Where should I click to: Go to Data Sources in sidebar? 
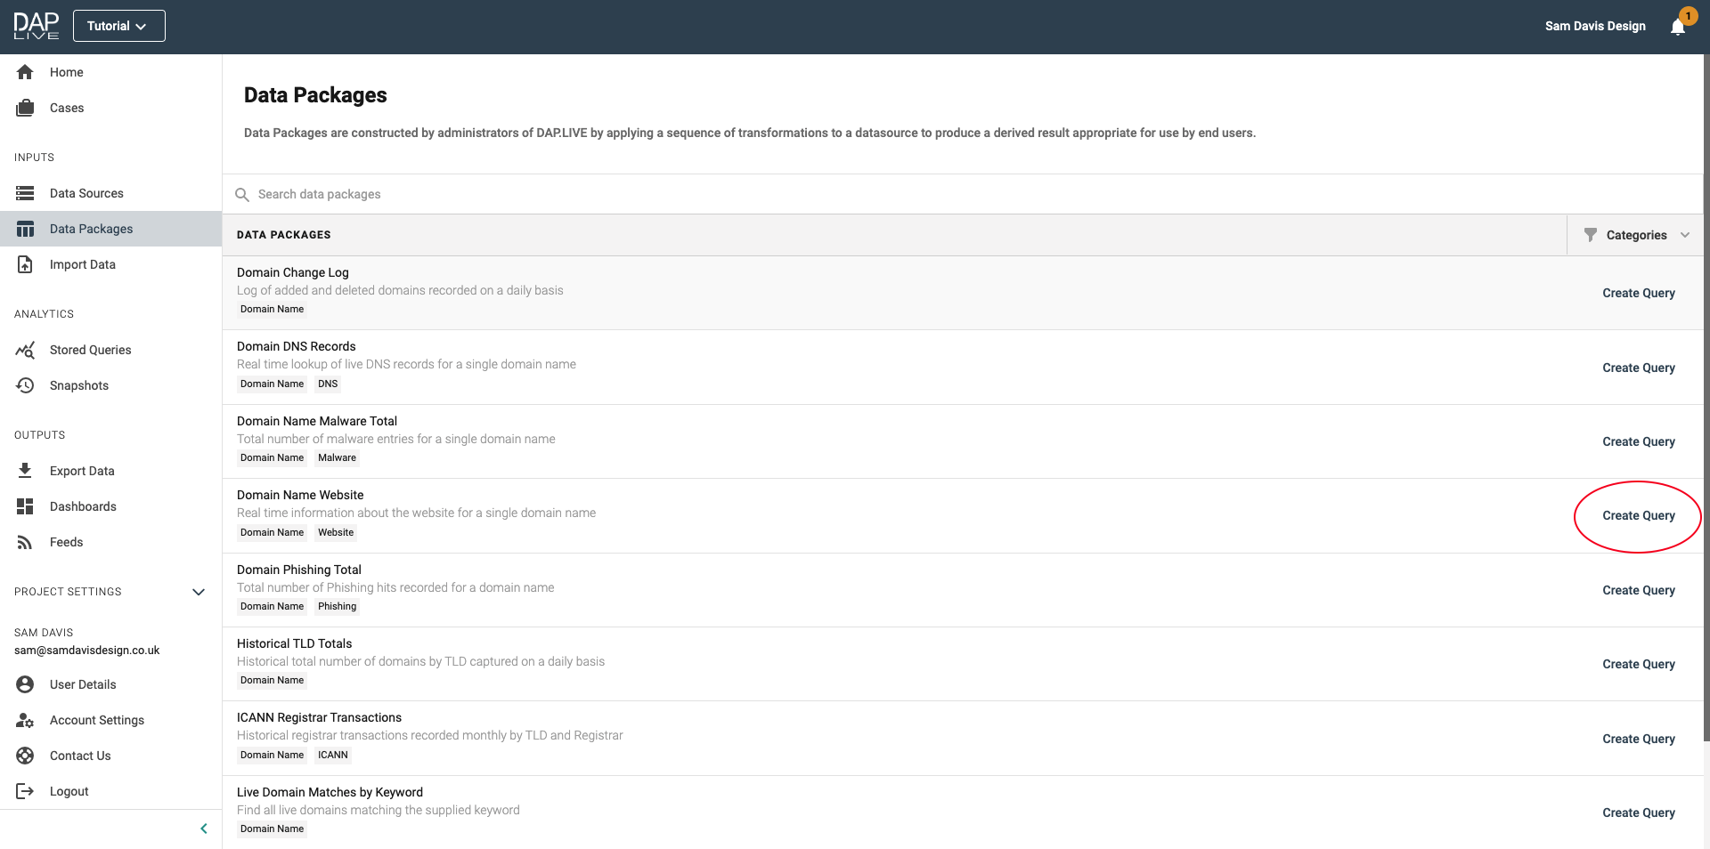(x=86, y=193)
